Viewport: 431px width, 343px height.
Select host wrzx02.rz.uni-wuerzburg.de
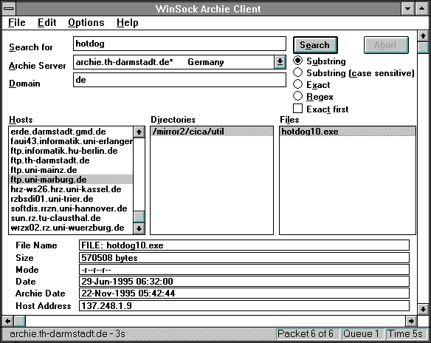[71, 228]
